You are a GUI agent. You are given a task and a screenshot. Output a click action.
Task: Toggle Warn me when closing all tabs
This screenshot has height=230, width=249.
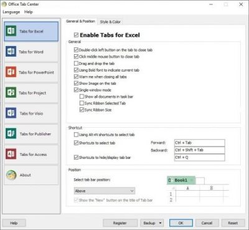(x=76, y=77)
